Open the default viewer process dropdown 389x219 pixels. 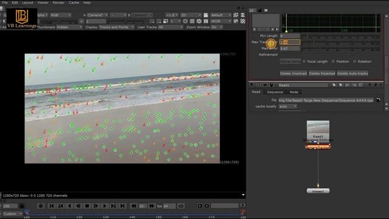[221, 15]
